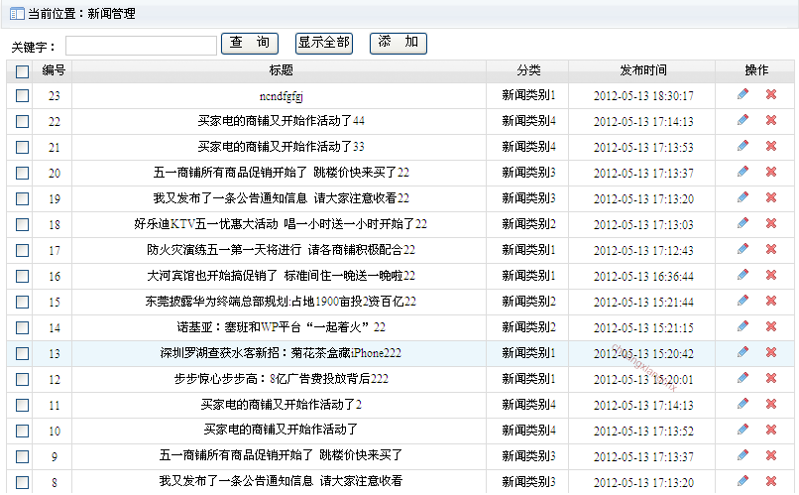
Task: Edit news item number 10
Action: tap(742, 430)
